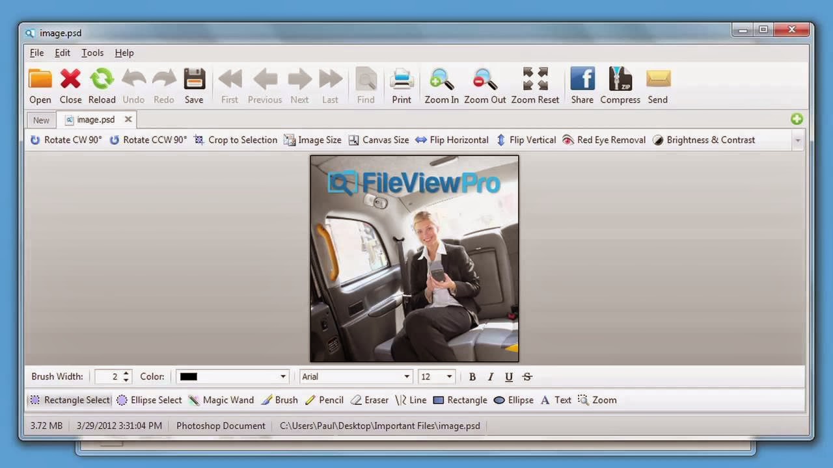Select the Brush tool
This screenshot has height=468, width=833.
(279, 400)
